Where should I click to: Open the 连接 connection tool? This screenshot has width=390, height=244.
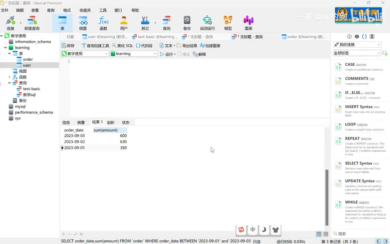[11, 23]
